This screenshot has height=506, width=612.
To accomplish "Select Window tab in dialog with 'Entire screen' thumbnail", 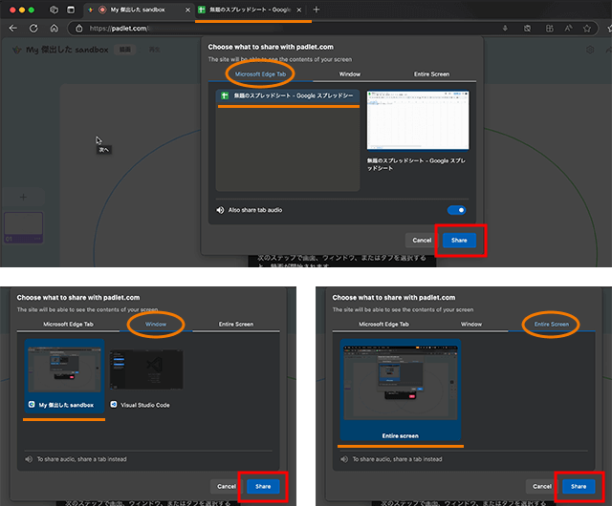I will (x=471, y=325).
